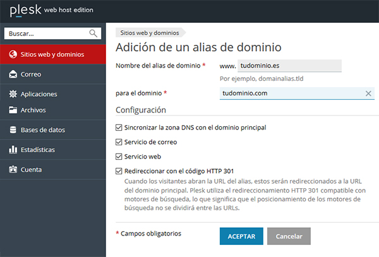
Task: Toggle Sincronizar la zona DNS checkbox
Action: (x=119, y=128)
